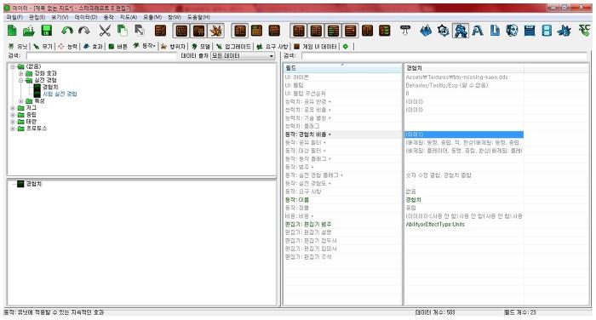Image resolution: width=596 pixels, height=320 pixels.
Task: Click the New document icon in toolbar
Action: point(13,31)
